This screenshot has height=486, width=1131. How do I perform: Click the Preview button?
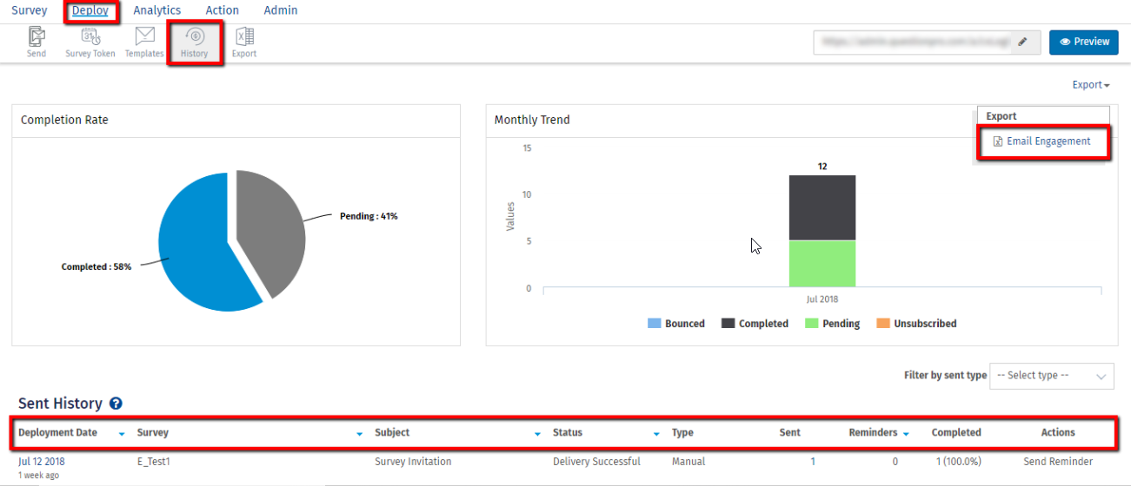[x=1083, y=42]
